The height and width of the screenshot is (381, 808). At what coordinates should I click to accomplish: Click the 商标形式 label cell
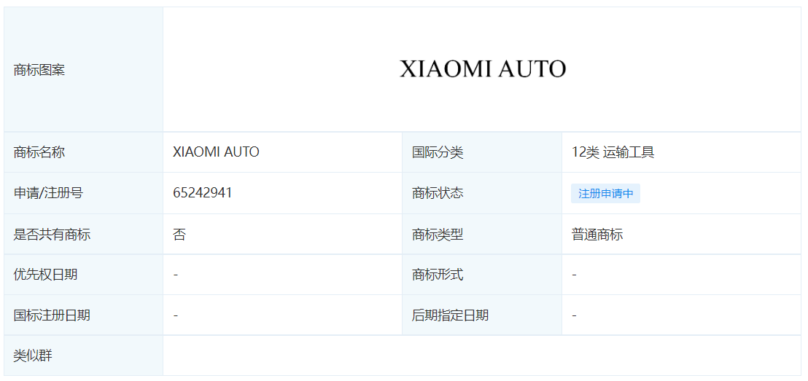(x=482, y=275)
